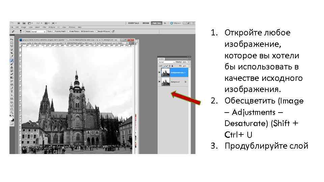Image resolution: width=324 pixels, height=182 pixels.
Task: Open the Edit menu
Action: tap(17, 27)
